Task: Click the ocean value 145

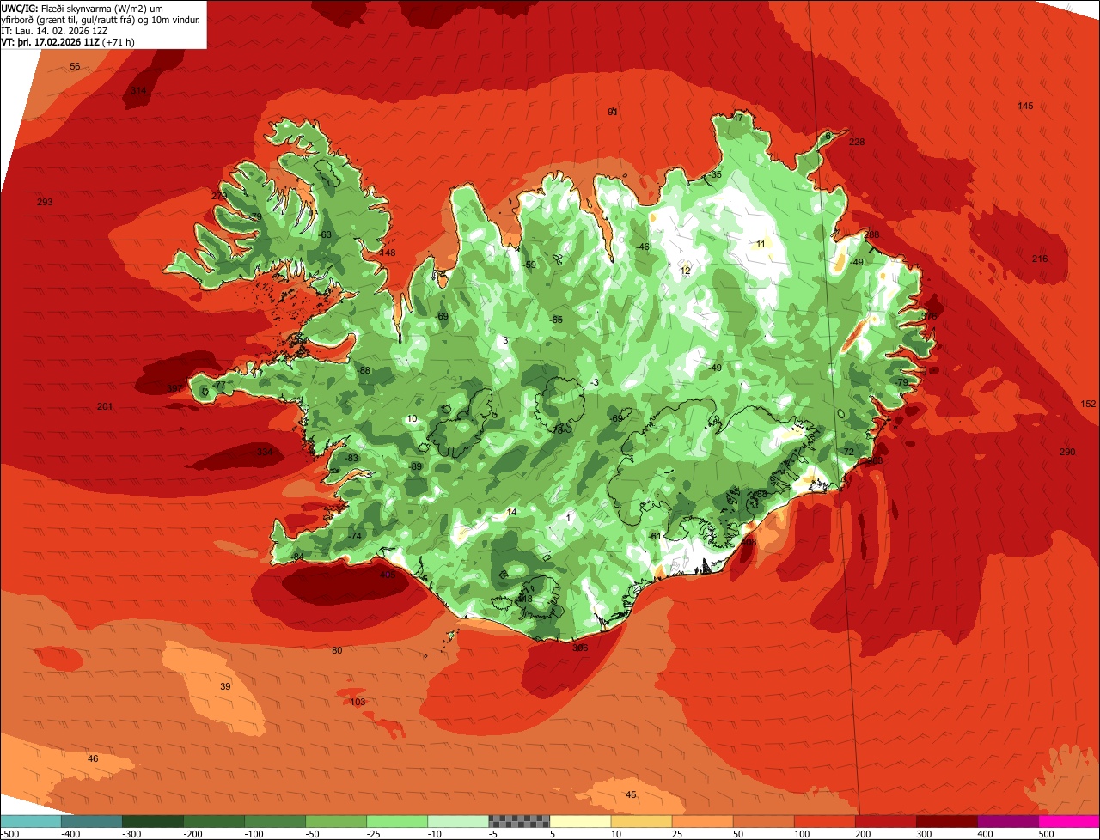Action: (x=1025, y=106)
